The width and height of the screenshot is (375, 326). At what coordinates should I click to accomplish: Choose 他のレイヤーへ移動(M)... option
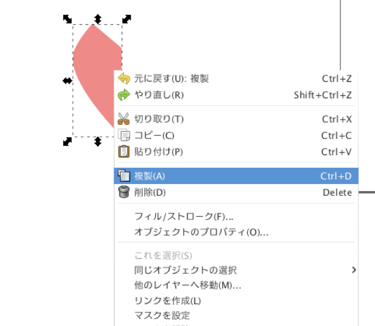(x=187, y=286)
